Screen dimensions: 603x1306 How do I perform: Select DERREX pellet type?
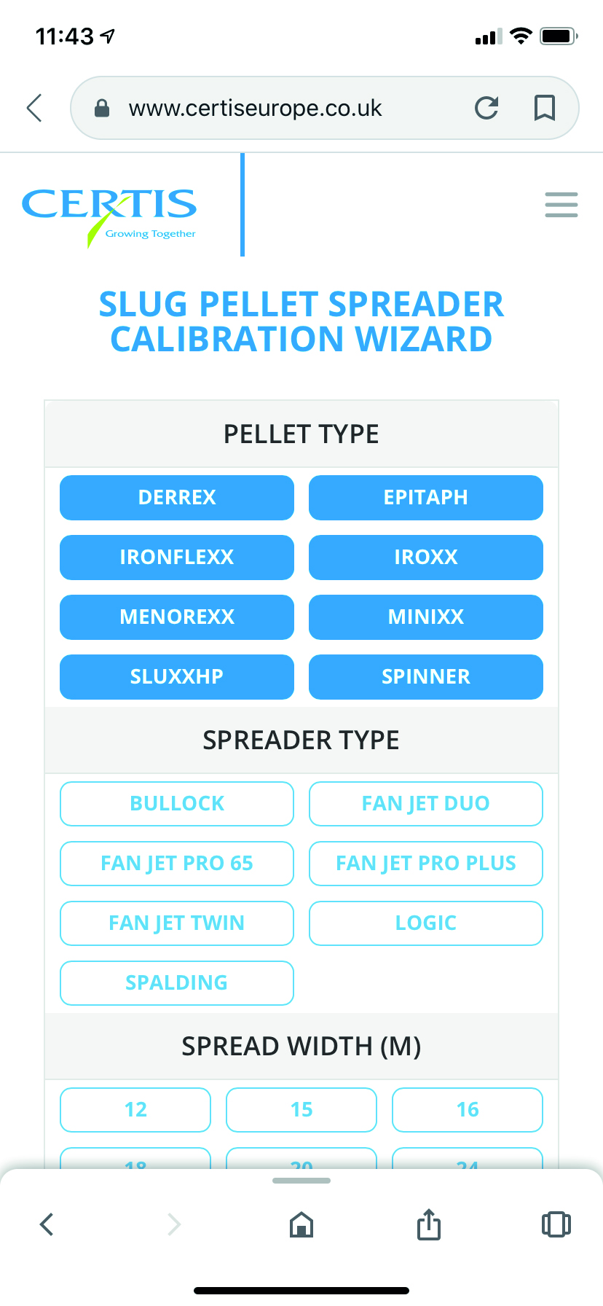[x=177, y=498]
